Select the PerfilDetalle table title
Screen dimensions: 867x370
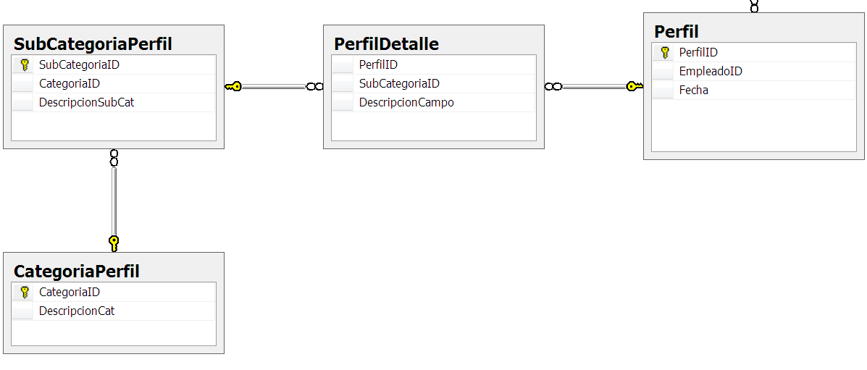(x=386, y=44)
